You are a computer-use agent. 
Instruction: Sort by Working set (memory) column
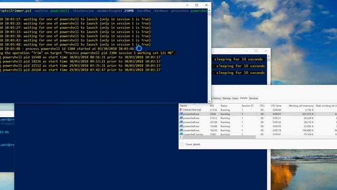(301, 106)
